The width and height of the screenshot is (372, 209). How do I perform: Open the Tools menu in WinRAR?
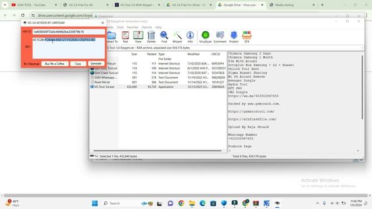(x=120, y=27)
